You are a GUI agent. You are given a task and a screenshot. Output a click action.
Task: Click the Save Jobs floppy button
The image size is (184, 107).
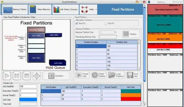pyautogui.click(x=133, y=75)
